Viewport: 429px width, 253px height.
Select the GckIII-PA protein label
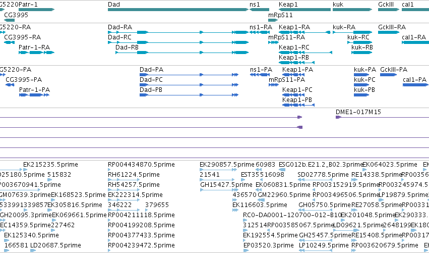pyautogui.click(x=394, y=70)
